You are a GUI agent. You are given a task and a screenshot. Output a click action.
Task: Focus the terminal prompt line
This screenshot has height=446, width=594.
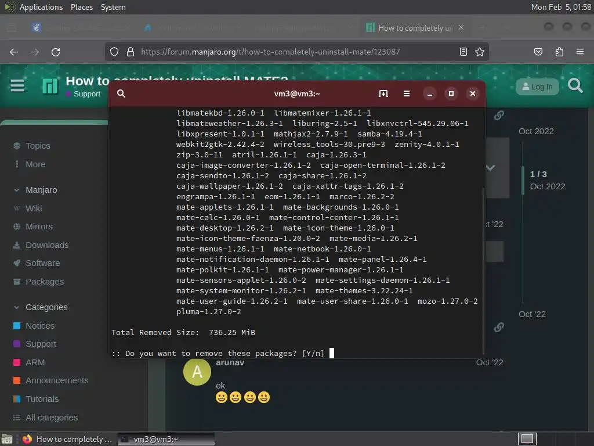tap(222, 354)
